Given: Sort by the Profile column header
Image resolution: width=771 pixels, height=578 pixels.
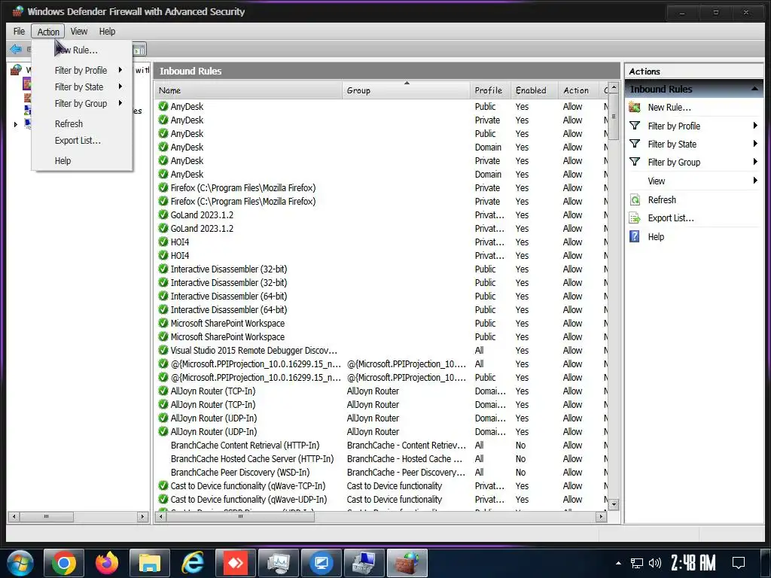Looking at the screenshot, I should [490, 90].
